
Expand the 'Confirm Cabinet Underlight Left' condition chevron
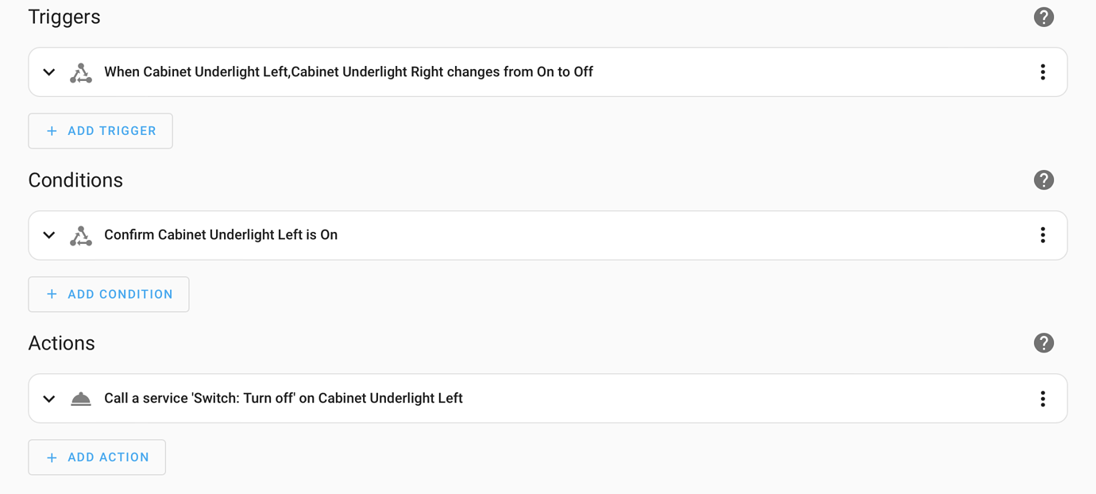[49, 235]
